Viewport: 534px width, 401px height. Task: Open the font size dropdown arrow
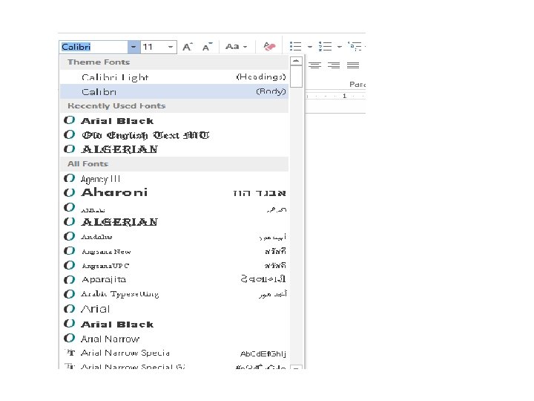(x=171, y=47)
